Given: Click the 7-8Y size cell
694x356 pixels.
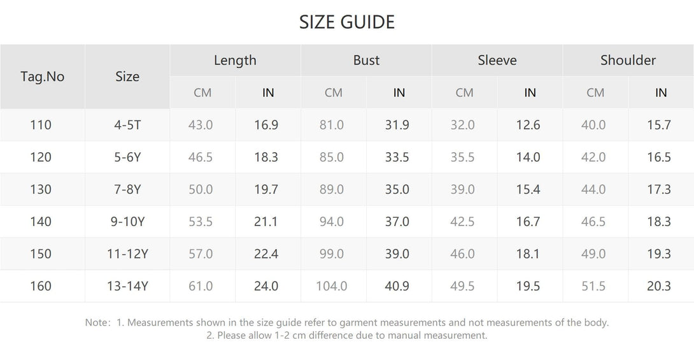Looking at the screenshot, I should pos(127,190).
